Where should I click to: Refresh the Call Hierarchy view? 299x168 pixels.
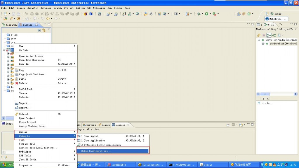[x=259, y=35]
